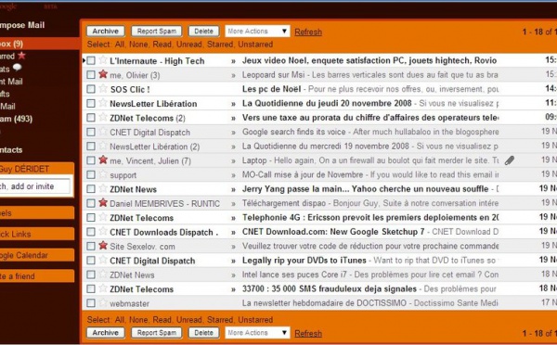Screen dimensions: 557x345
Task: Click the search, add or invite field
Action: 35,186
